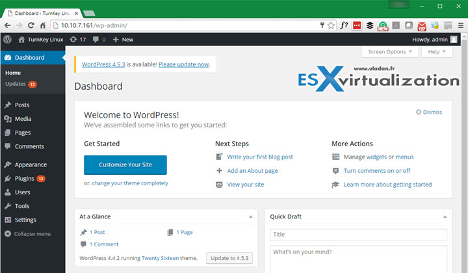Click the Quick Draft Title field
Screen dimensions: 468x273
[358, 235]
